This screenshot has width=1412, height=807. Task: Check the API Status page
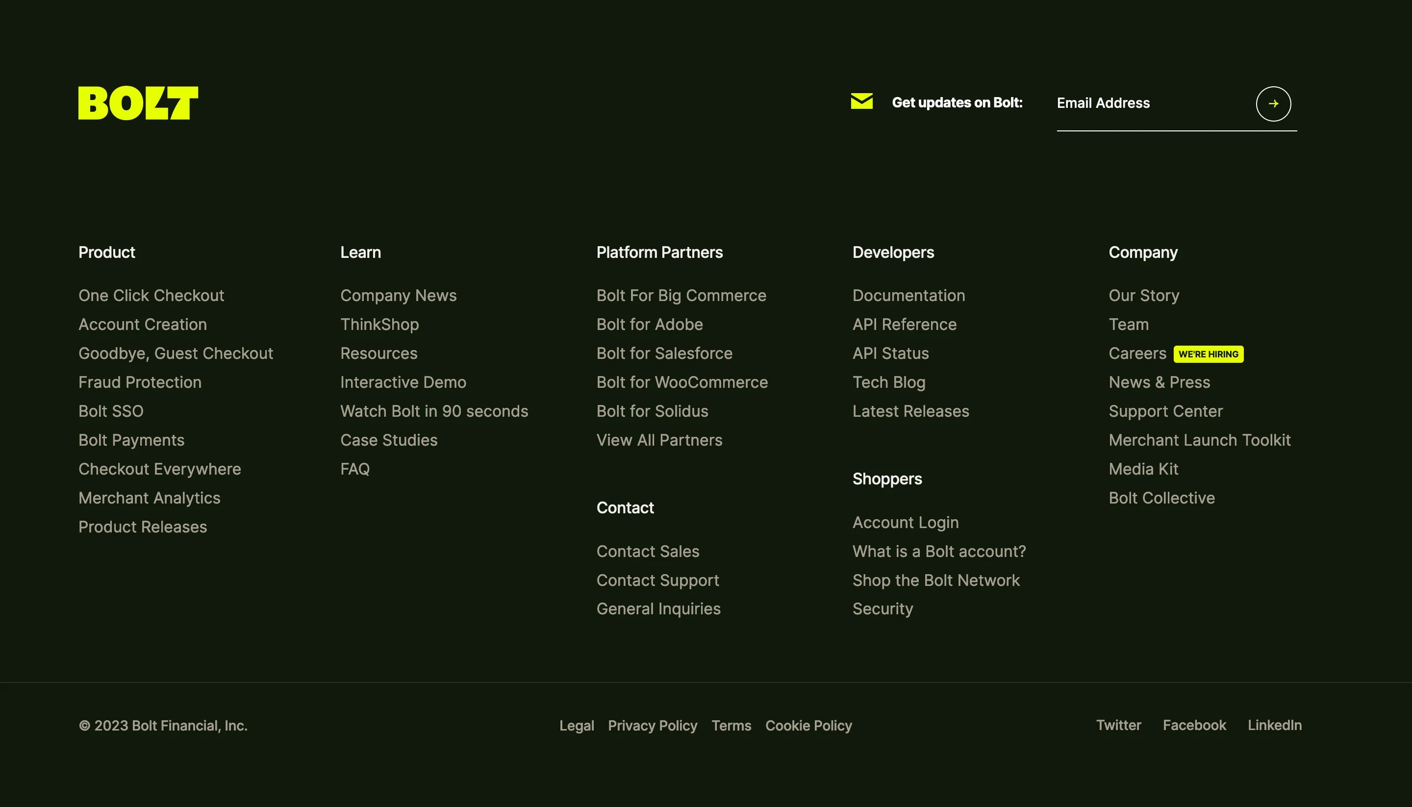(x=890, y=353)
